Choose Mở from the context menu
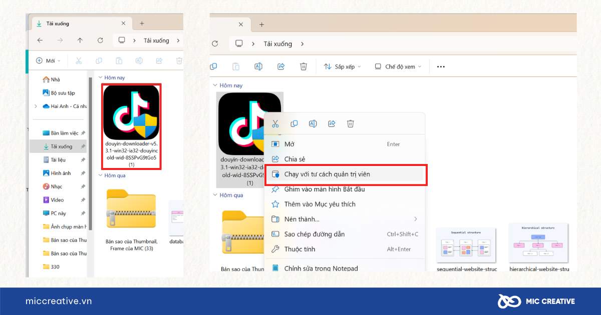 [345, 144]
